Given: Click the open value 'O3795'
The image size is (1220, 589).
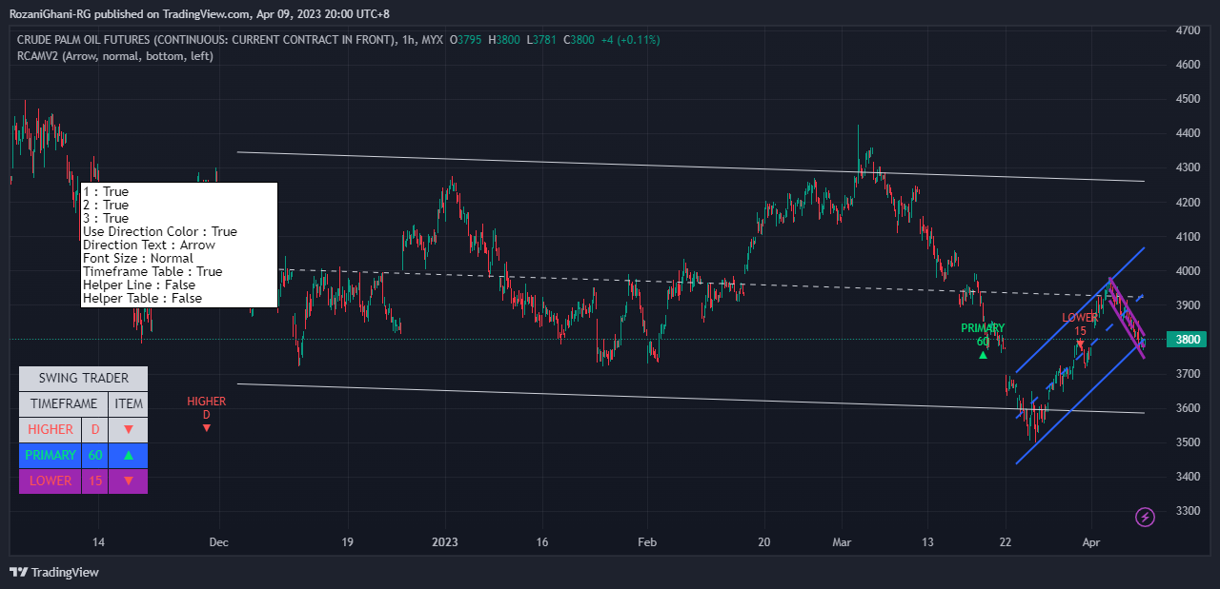Looking at the screenshot, I should coord(465,40).
